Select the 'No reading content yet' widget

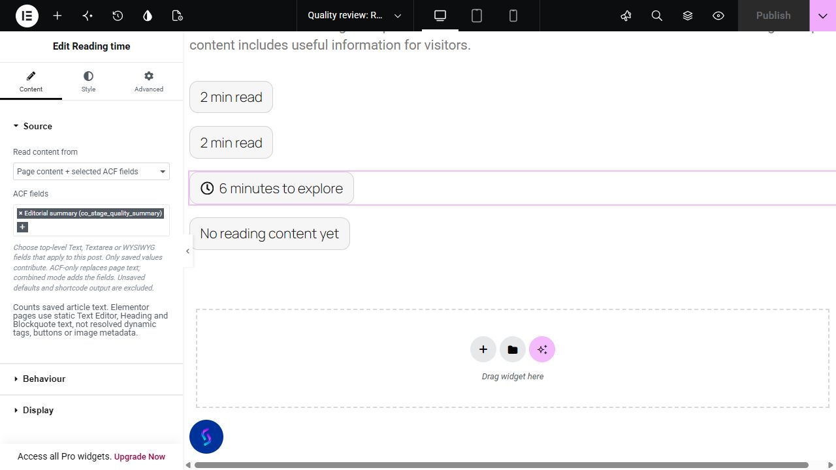(x=270, y=234)
